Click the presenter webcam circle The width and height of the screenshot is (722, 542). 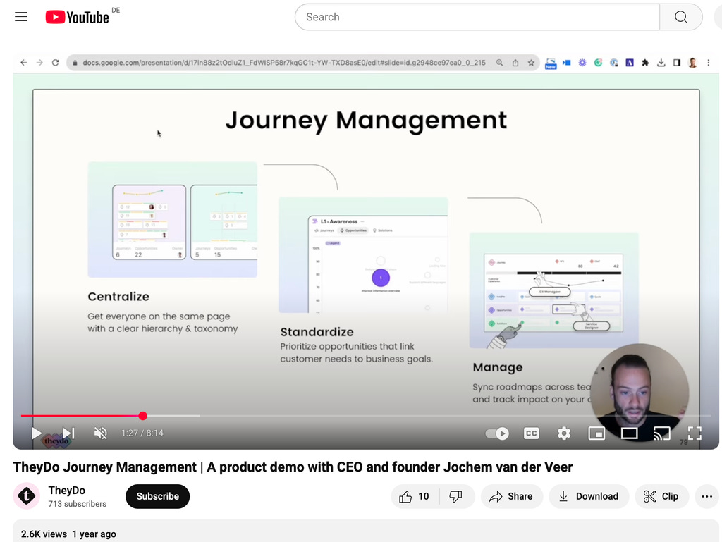(x=640, y=393)
